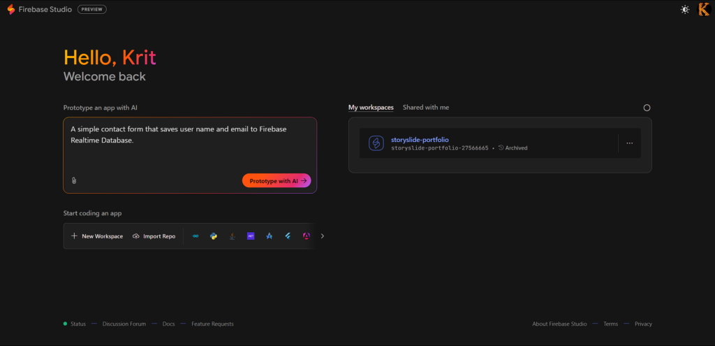Click the green status indicator dot
Screen dimensions: 715x346
pyautogui.click(x=65, y=324)
